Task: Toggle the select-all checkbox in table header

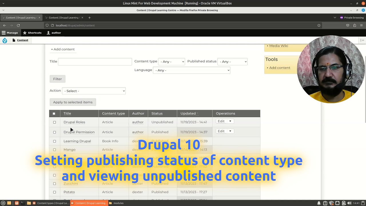Action: coord(54,114)
